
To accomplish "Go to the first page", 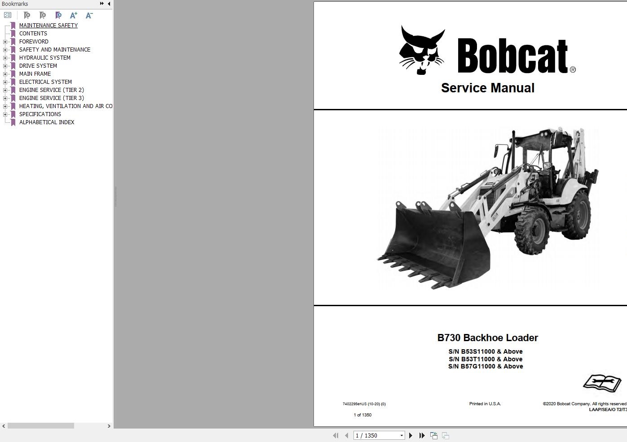I will tap(336, 435).
